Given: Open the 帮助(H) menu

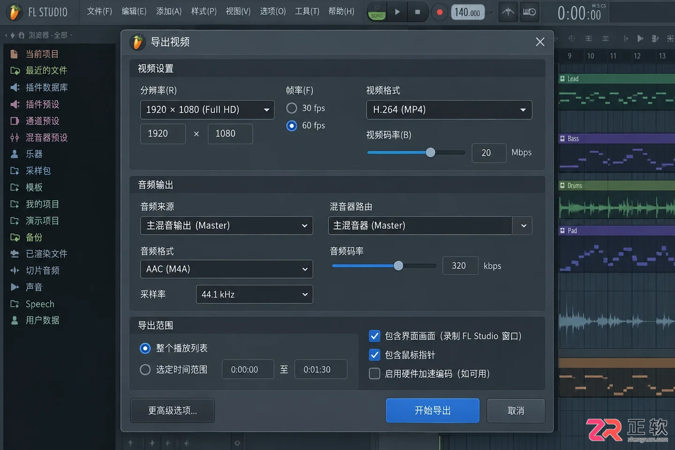Looking at the screenshot, I should click(341, 11).
